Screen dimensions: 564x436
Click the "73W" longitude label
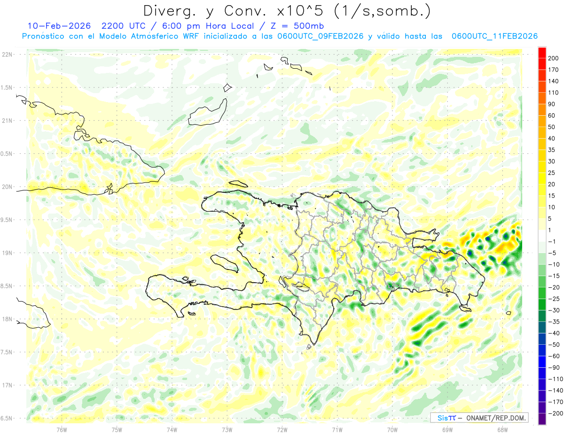tap(227, 429)
